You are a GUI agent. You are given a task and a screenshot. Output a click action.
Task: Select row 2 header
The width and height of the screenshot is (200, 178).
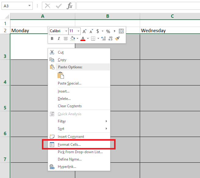[5, 30]
